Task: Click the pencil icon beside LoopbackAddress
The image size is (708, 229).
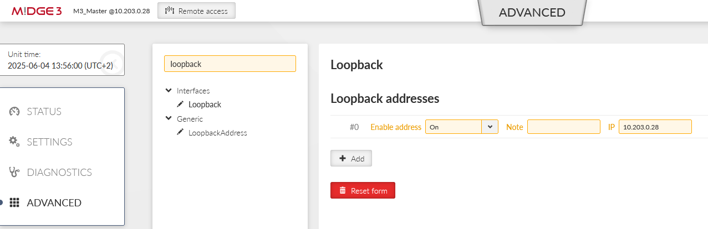Action: pos(180,132)
